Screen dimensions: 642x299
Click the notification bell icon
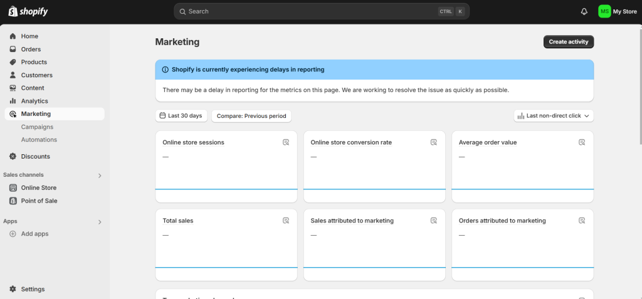coord(584,11)
